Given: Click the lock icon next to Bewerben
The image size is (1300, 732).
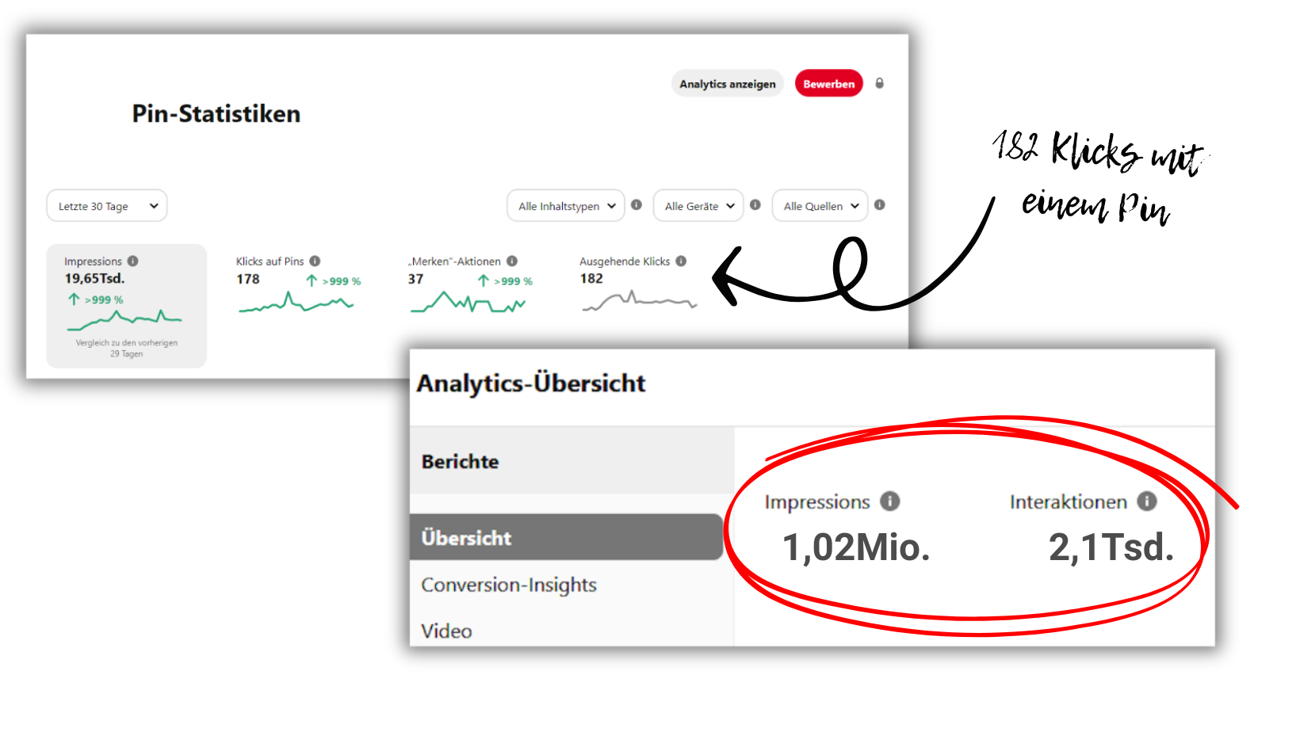Looking at the screenshot, I should pos(879,83).
